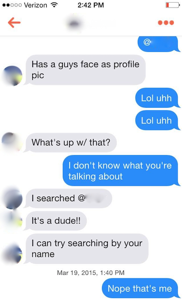Tap the 2:42 PM clock
The height and width of the screenshot is (301, 182).
click(91, 5)
